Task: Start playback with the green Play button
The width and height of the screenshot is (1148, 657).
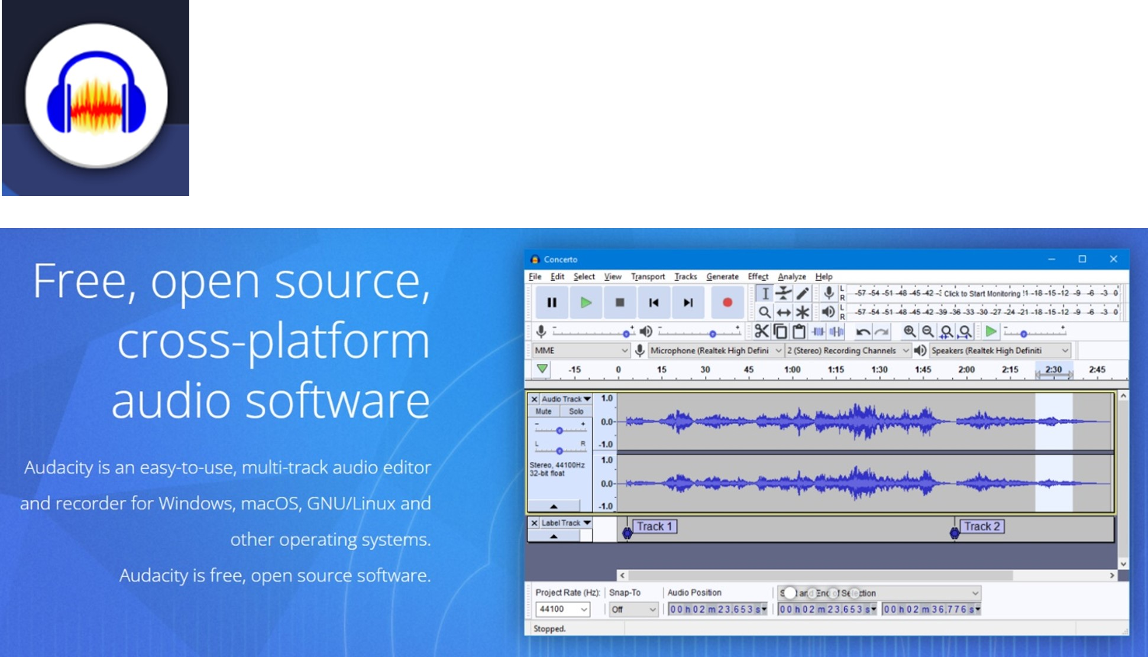Action: 586,303
